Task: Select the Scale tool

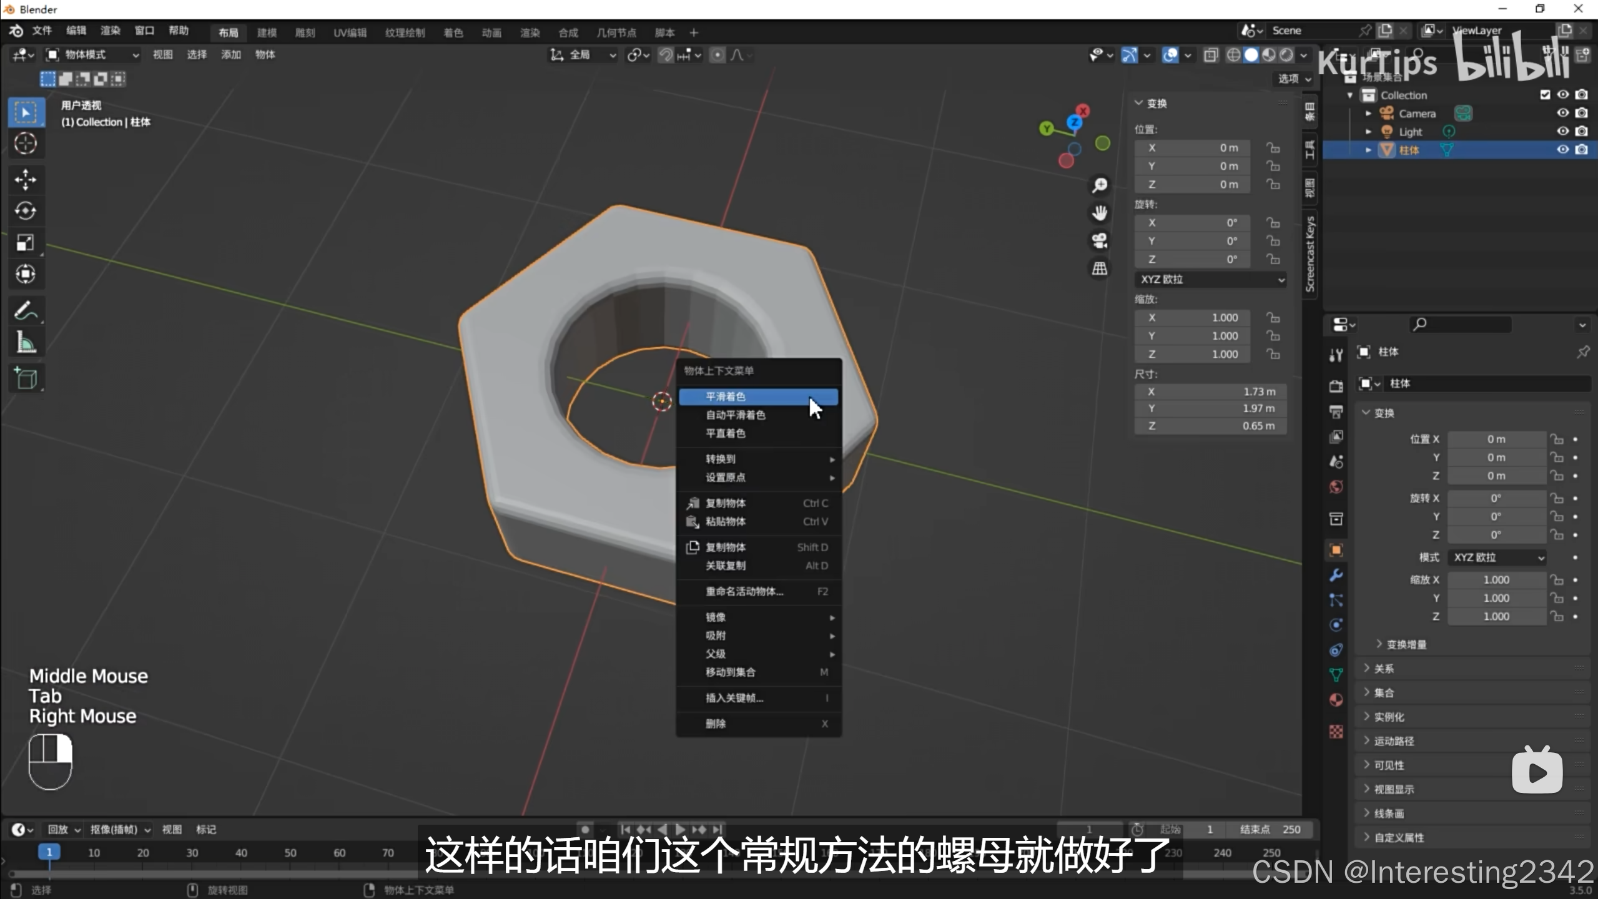Action: [x=26, y=242]
